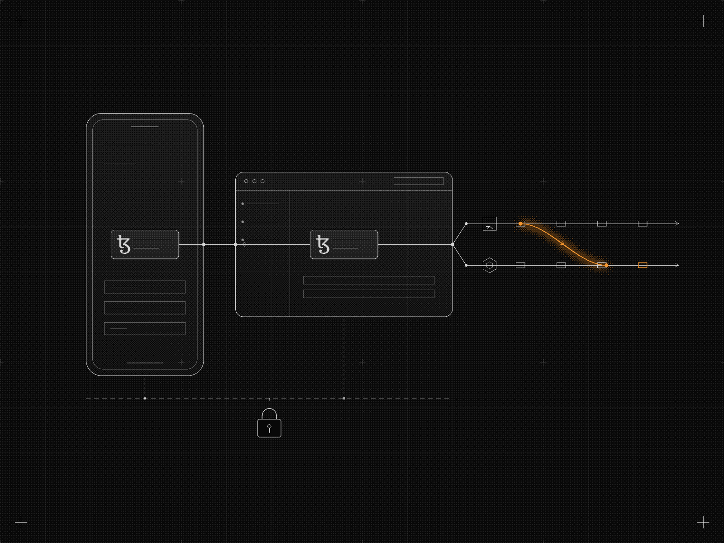Click the phone's bottom home indicator bar
724x543 pixels.
click(145, 362)
